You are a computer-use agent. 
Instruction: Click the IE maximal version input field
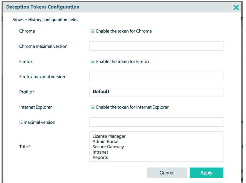point(156,122)
